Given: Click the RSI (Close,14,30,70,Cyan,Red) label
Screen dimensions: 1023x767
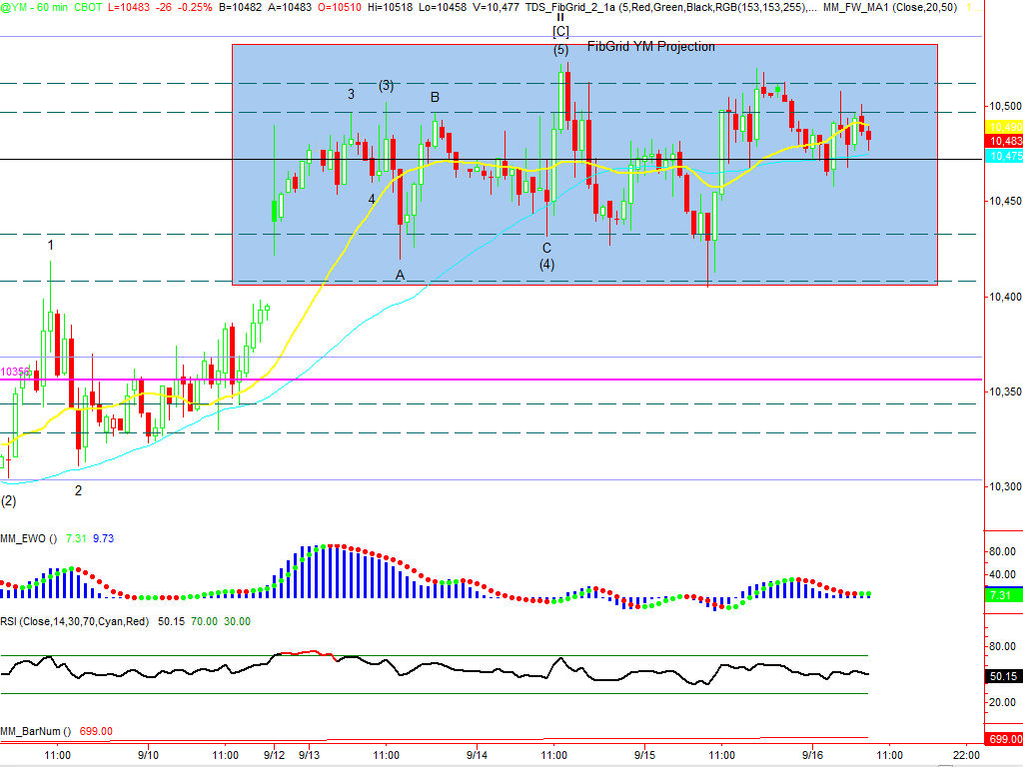Looking at the screenshot, I should pos(75,621).
